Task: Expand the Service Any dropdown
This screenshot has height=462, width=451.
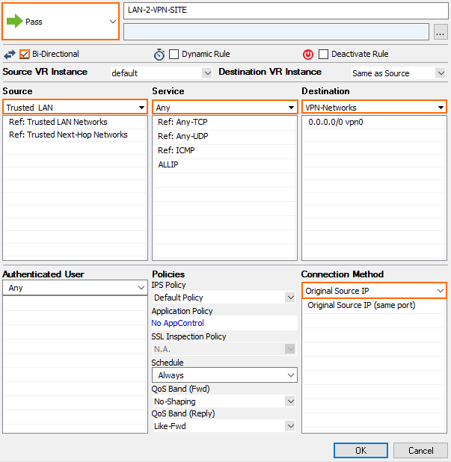Action: tap(224, 107)
